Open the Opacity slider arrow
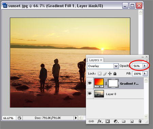Screen dimensions: 153x129 [x=144, y=66]
